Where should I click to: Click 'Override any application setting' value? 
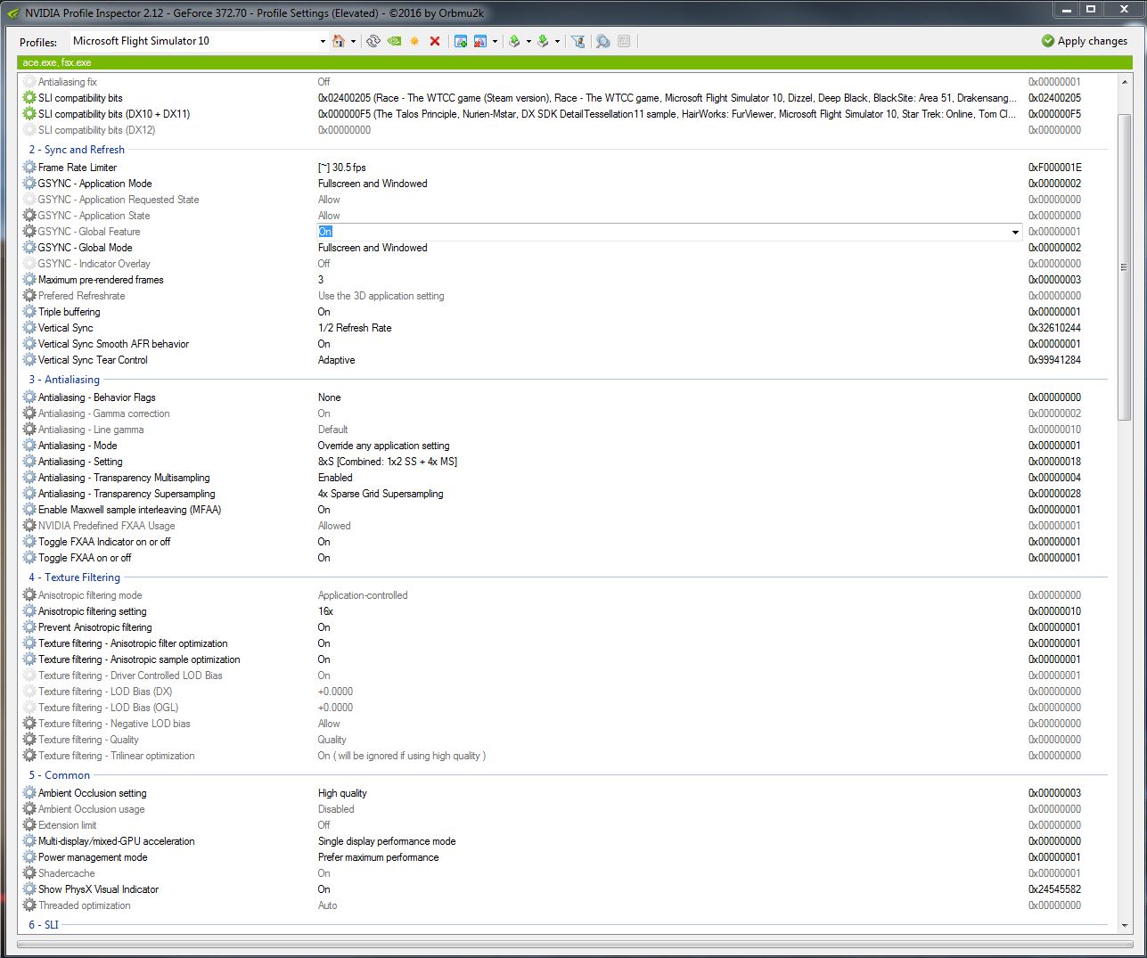[x=384, y=446]
